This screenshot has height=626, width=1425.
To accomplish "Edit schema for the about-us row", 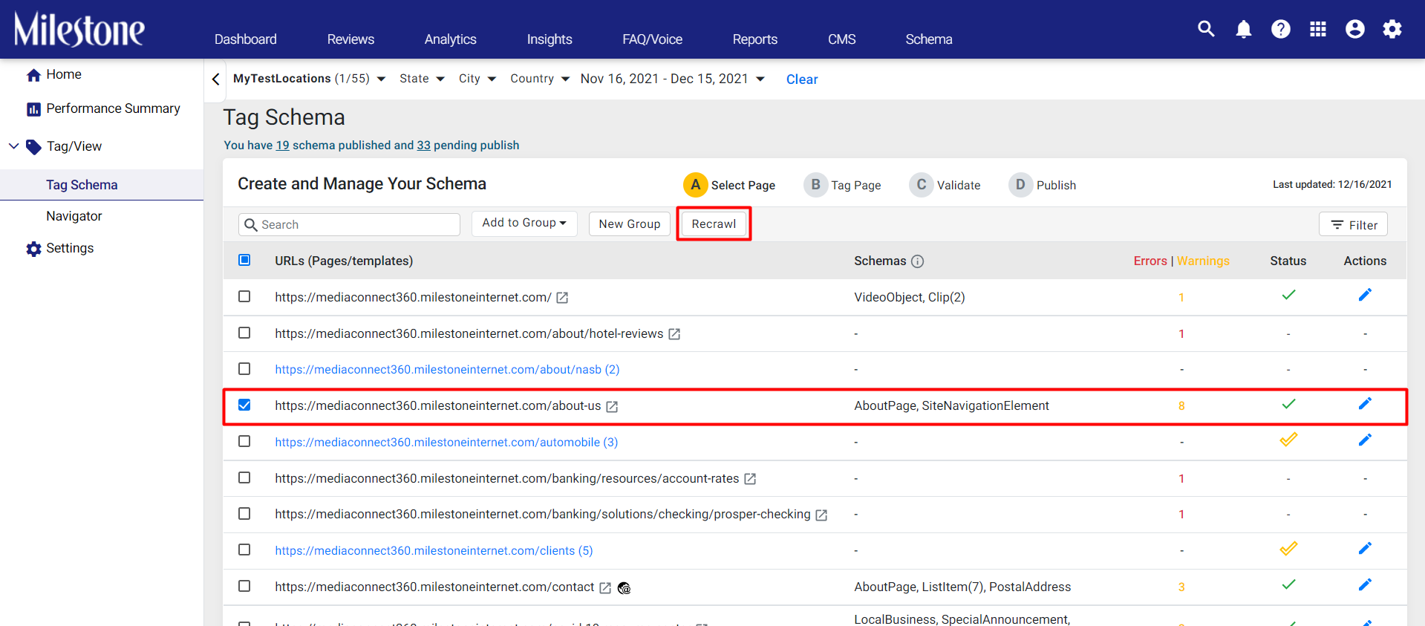I will click(1365, 403).
